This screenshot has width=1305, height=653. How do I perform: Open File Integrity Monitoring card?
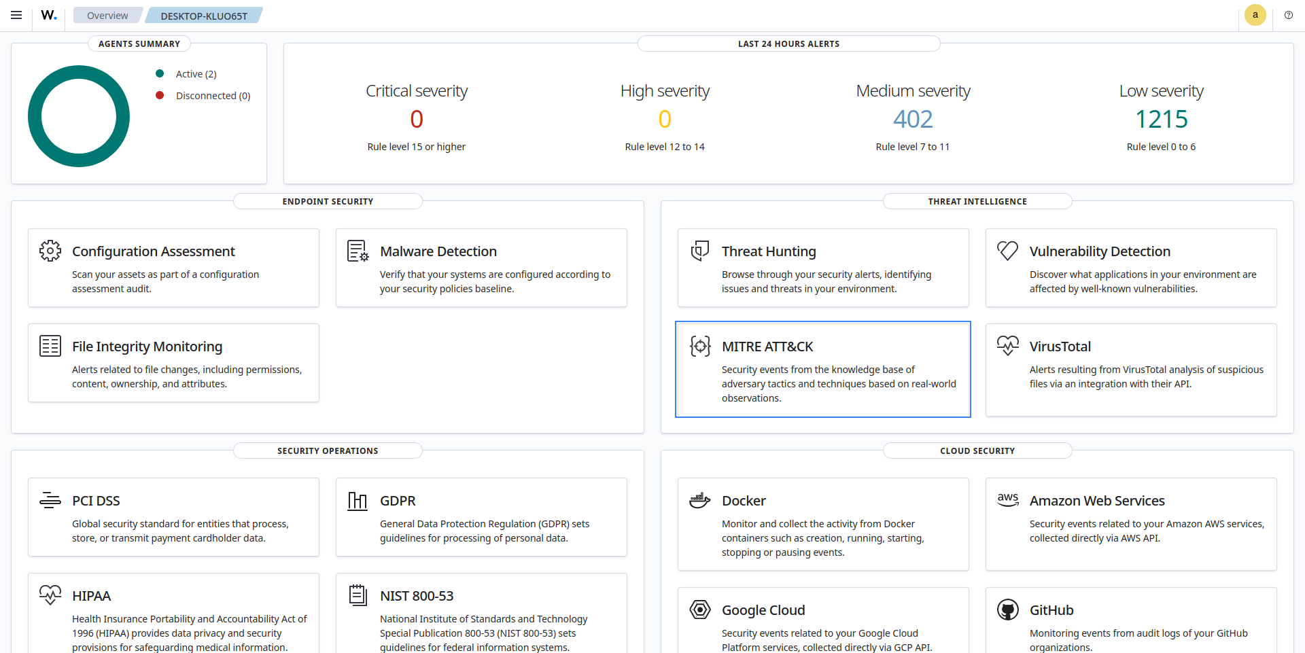coord(173,363)
